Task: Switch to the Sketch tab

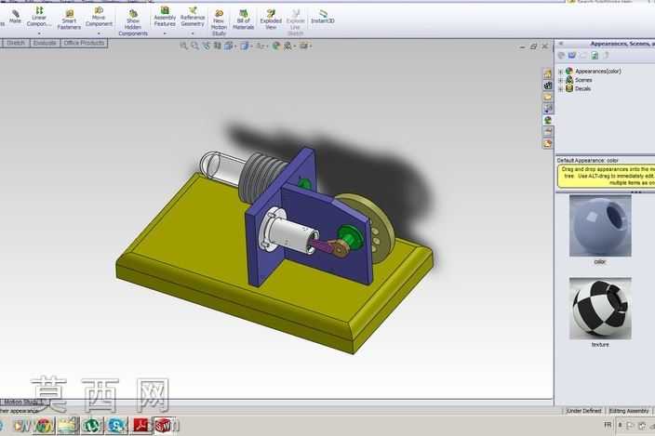Action: pyautogui.click(x=16, y=43)
